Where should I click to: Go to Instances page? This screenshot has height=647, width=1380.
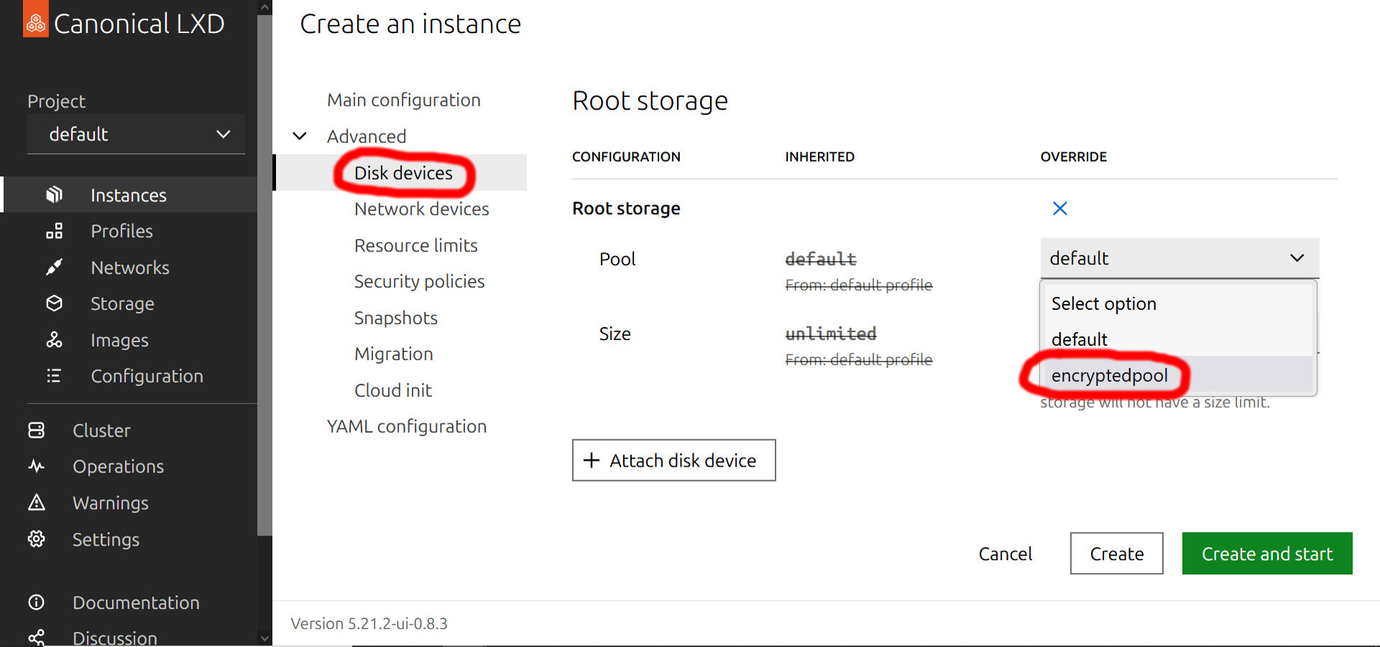click(x=129, y=195)
